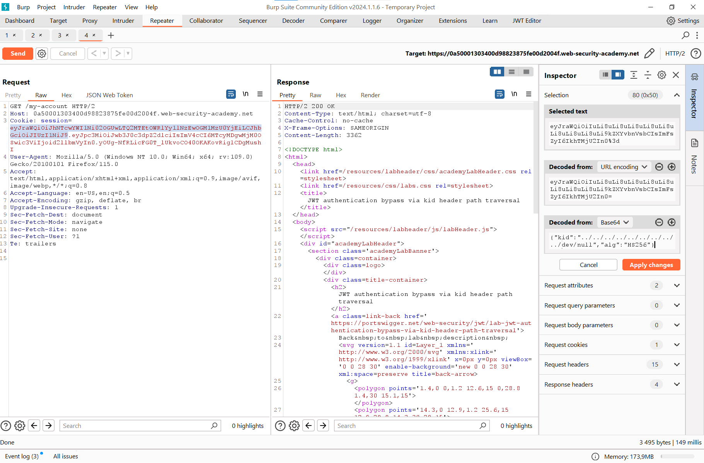
Task: Open the Intruder menu in menu bar
Action: pyautogui.click(x=74, y=7)
